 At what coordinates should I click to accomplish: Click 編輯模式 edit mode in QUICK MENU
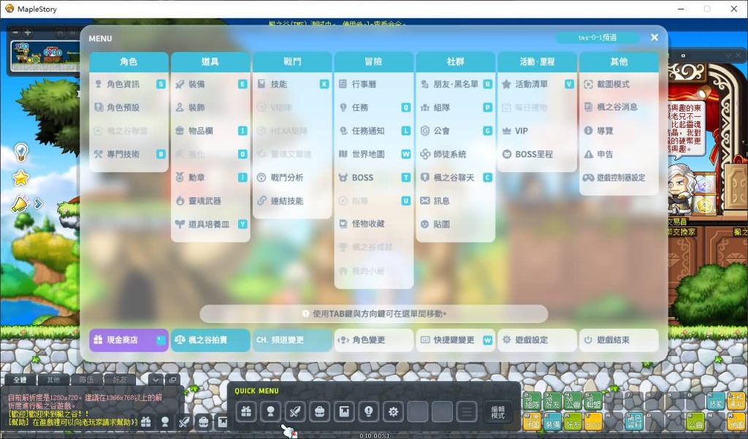tap(497, 412)
